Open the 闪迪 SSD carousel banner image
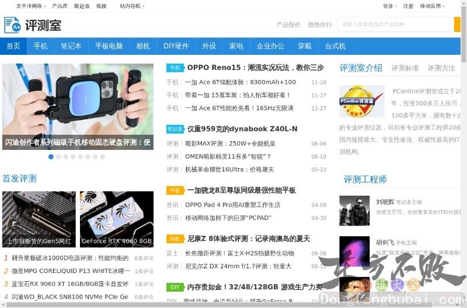 click(78, 107)
